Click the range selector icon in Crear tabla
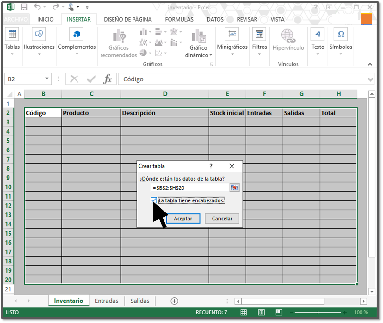383x323 pixels. (x=234, y=188)
